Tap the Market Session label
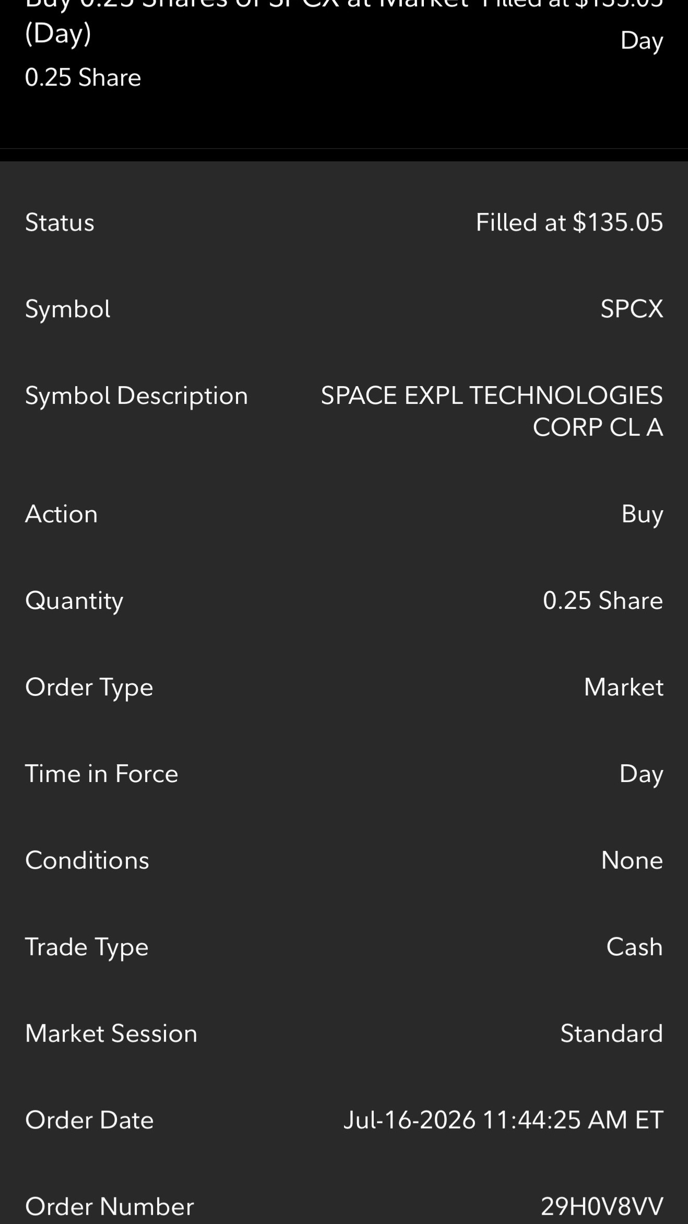The height and width of the screenshot is (1224, 688). (x=111, y=1034)
